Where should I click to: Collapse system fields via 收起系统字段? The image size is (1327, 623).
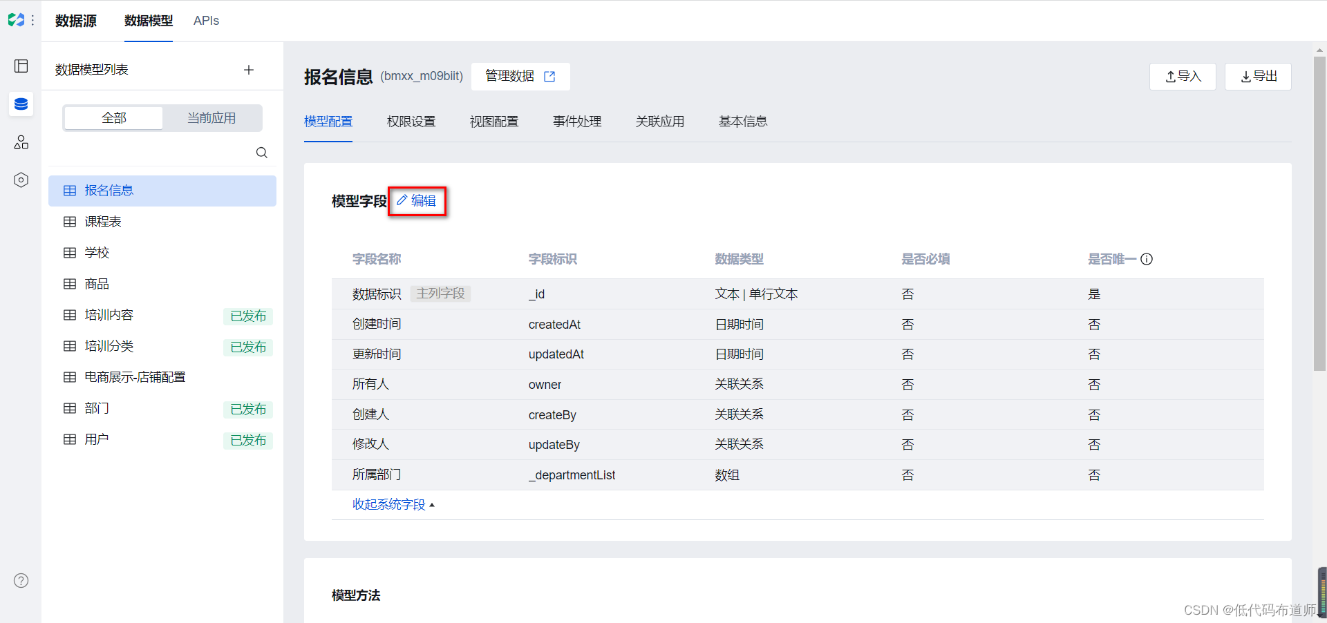click(x=393, y=504)
